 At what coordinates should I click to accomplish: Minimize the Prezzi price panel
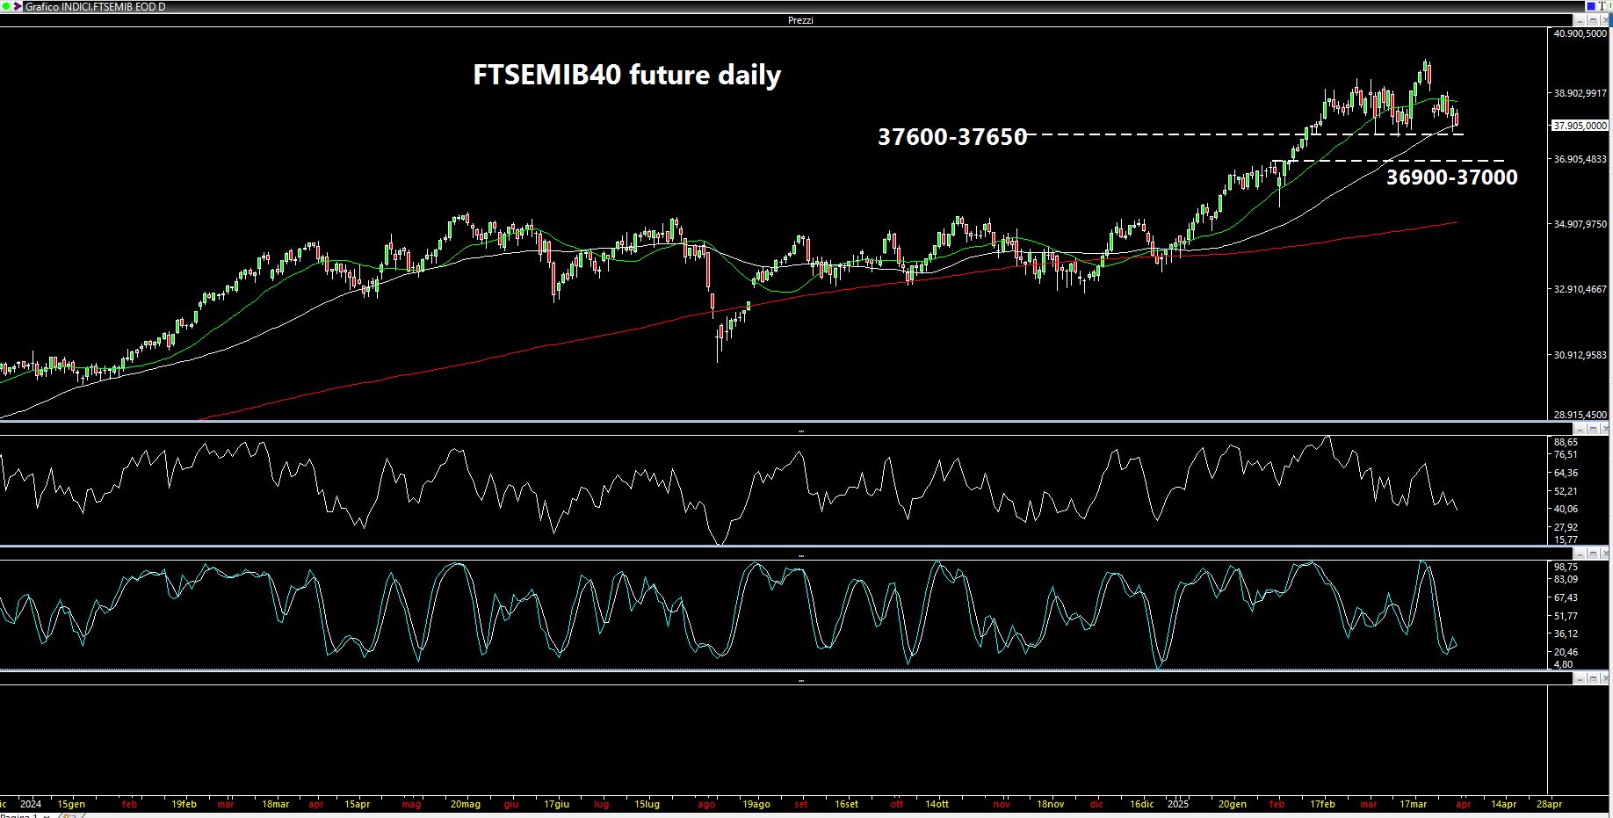click(x=1580, y=20)
